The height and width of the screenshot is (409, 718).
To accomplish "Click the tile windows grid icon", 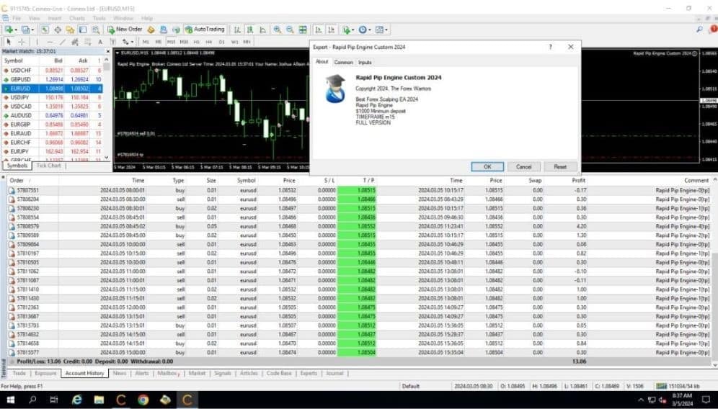I will pos(303,30).
